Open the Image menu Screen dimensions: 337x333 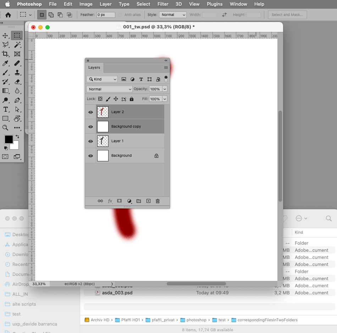pyautogui.click(x=86, y=4)
